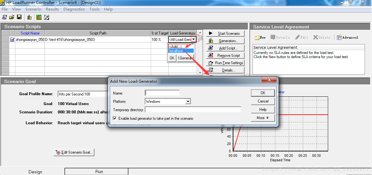Image resolution: width=372 pixels, height=175 pixels.
Task: Open the Help menu
Action: (108, 9)
